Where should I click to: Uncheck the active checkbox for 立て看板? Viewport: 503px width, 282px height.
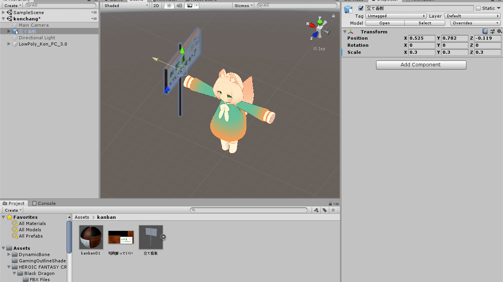[x=360, y=8]
